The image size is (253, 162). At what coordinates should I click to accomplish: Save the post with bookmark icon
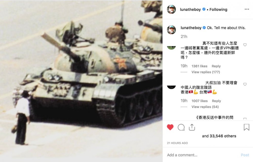(x=246, y=127)
